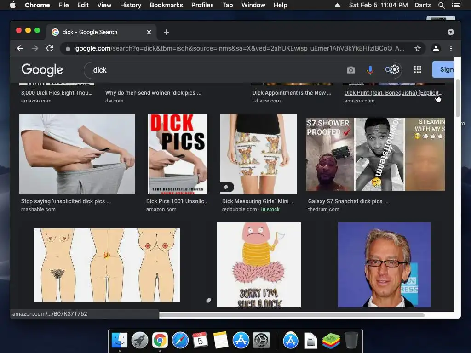Screen dimensions: 471x353
Task: Click the Chrome forward arrow
Action: (x=35, y=48)
